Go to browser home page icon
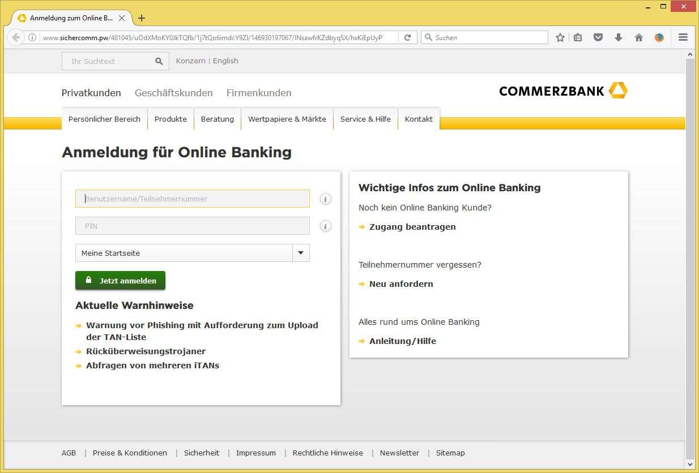The height and width of the screenshot is (473, 699). (639, 37)
